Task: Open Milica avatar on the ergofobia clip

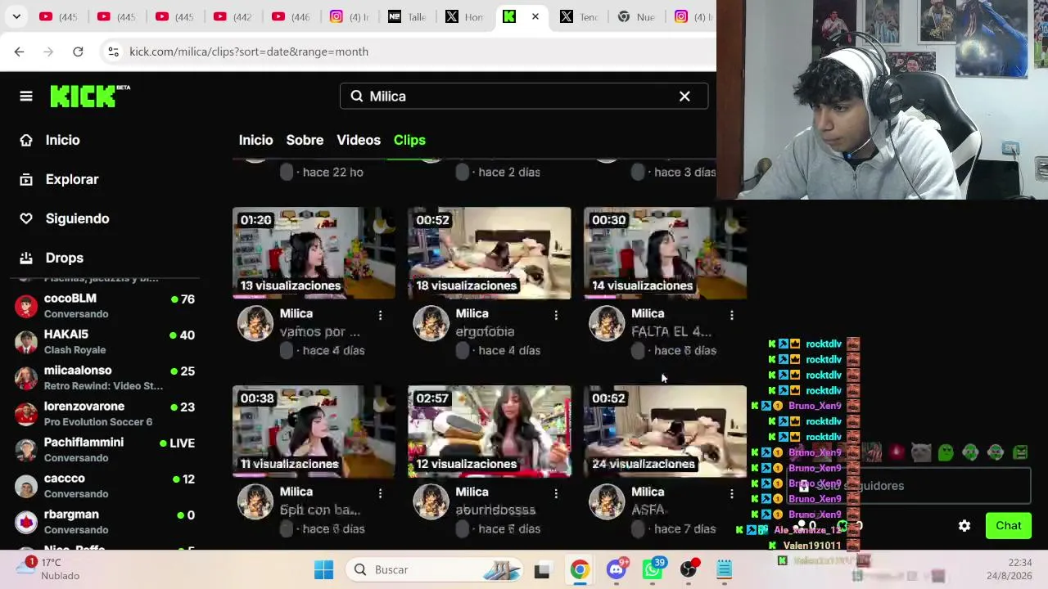Action: tap(431, 323)
